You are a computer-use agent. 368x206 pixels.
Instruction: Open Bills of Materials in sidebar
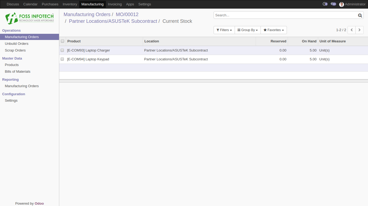point(29,72)
